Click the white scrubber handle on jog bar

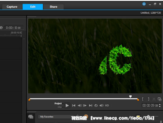click(x=130, y=97)
